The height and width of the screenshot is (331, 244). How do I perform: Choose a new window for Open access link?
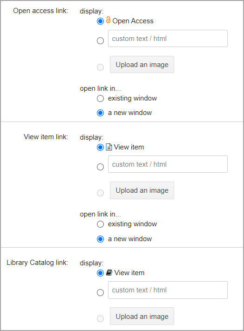click(100, 113)
